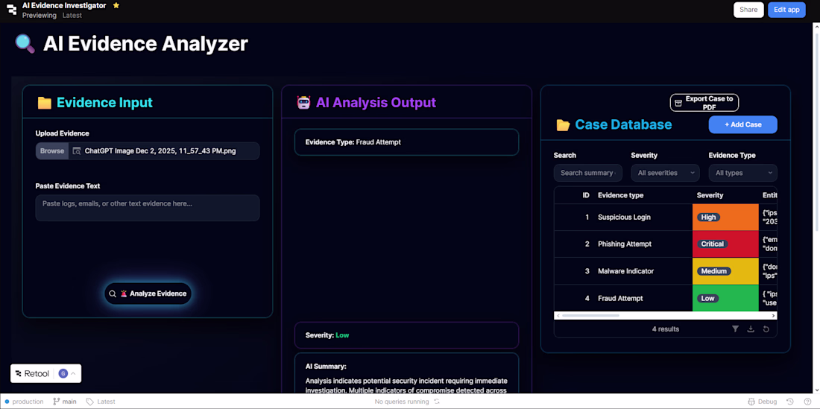Open the Evidence Type filter dropdown
Viewport: 820px width, 409px height.
(742, 173)
